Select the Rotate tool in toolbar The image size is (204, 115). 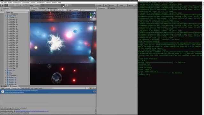point(10,5)
